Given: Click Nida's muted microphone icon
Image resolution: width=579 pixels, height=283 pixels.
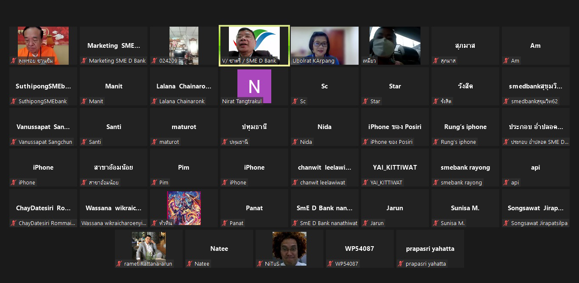Looking at the screenshot, I should point(295,142).
